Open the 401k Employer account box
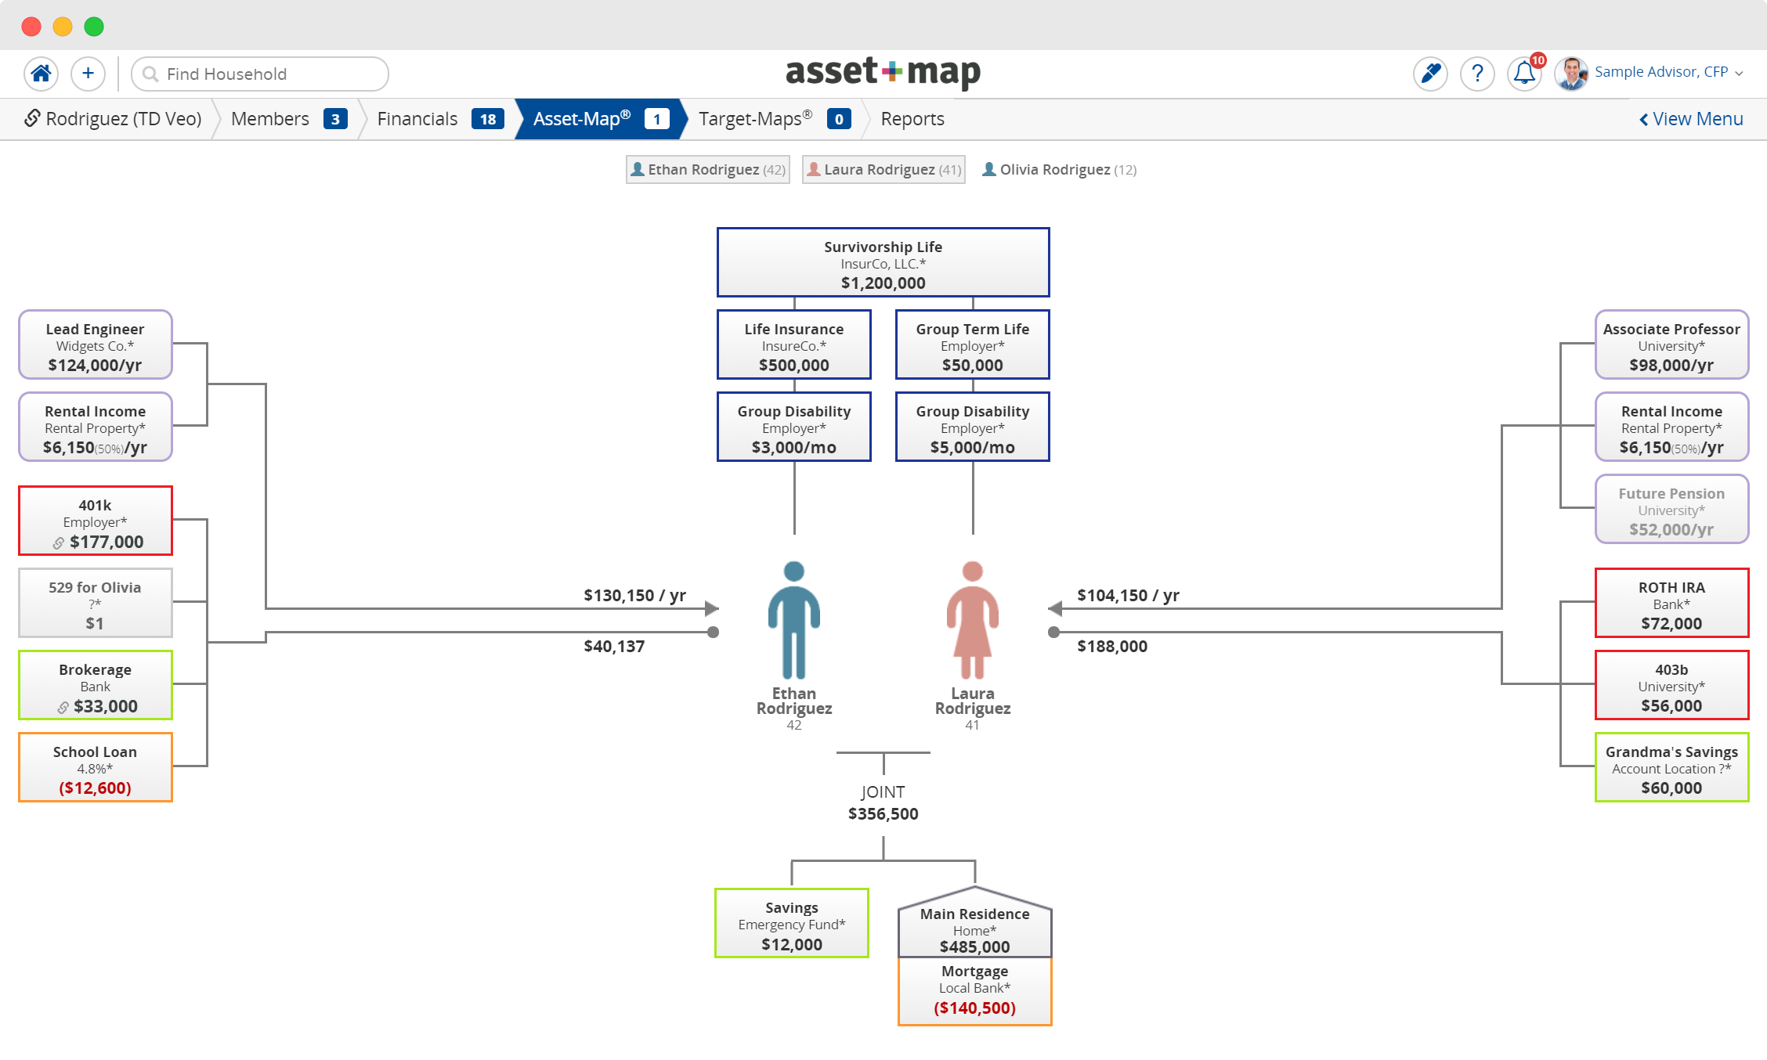 coord(96,521)
